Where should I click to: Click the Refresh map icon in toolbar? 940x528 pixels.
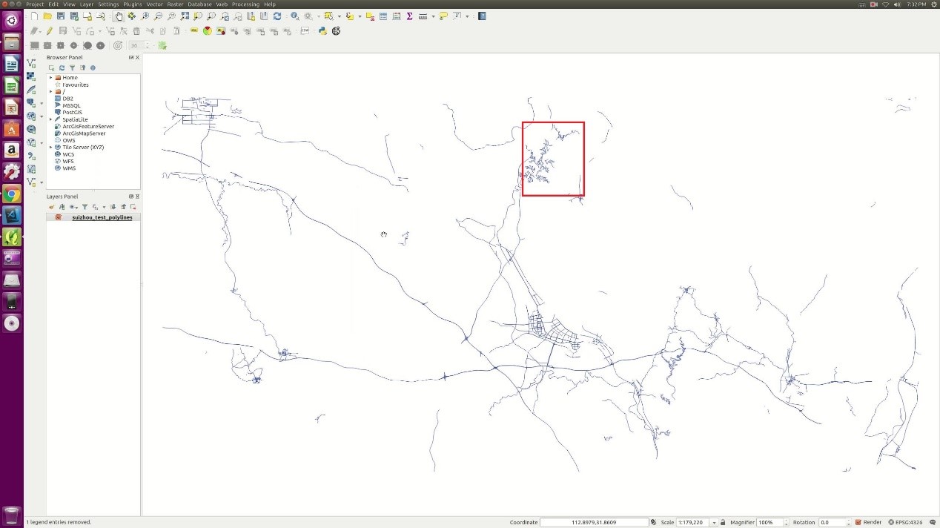tap(277, 16)
